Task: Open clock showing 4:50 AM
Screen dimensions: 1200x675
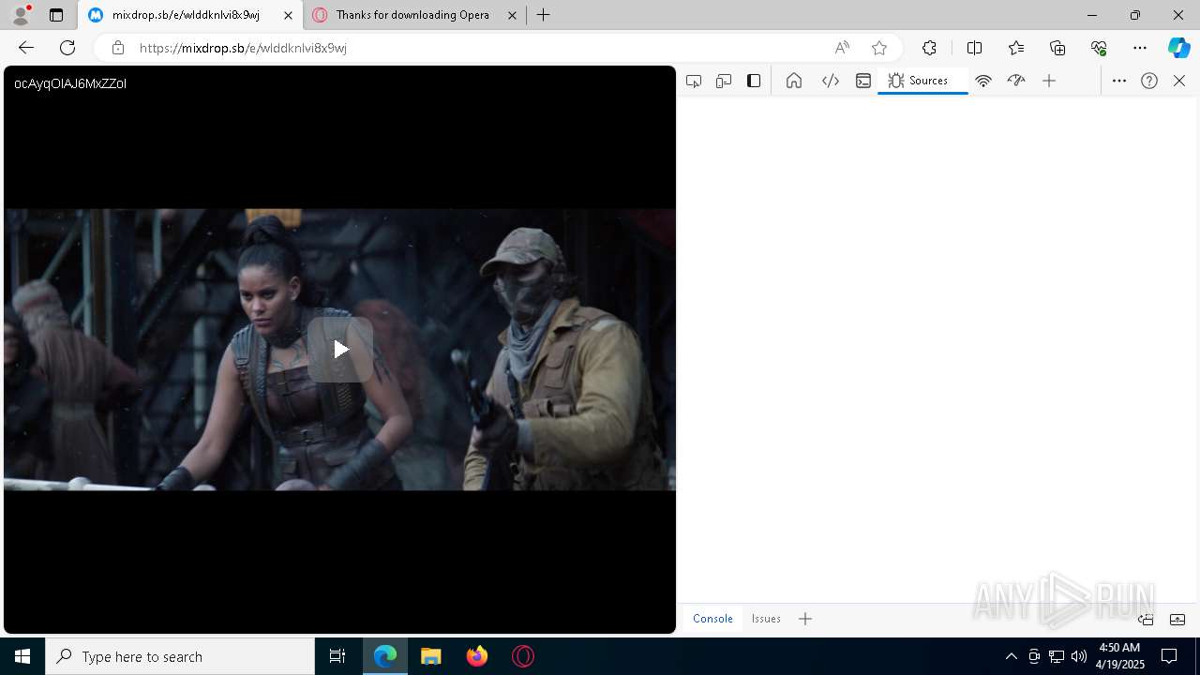Action: pyautogui.click(x=1120, y=656)
